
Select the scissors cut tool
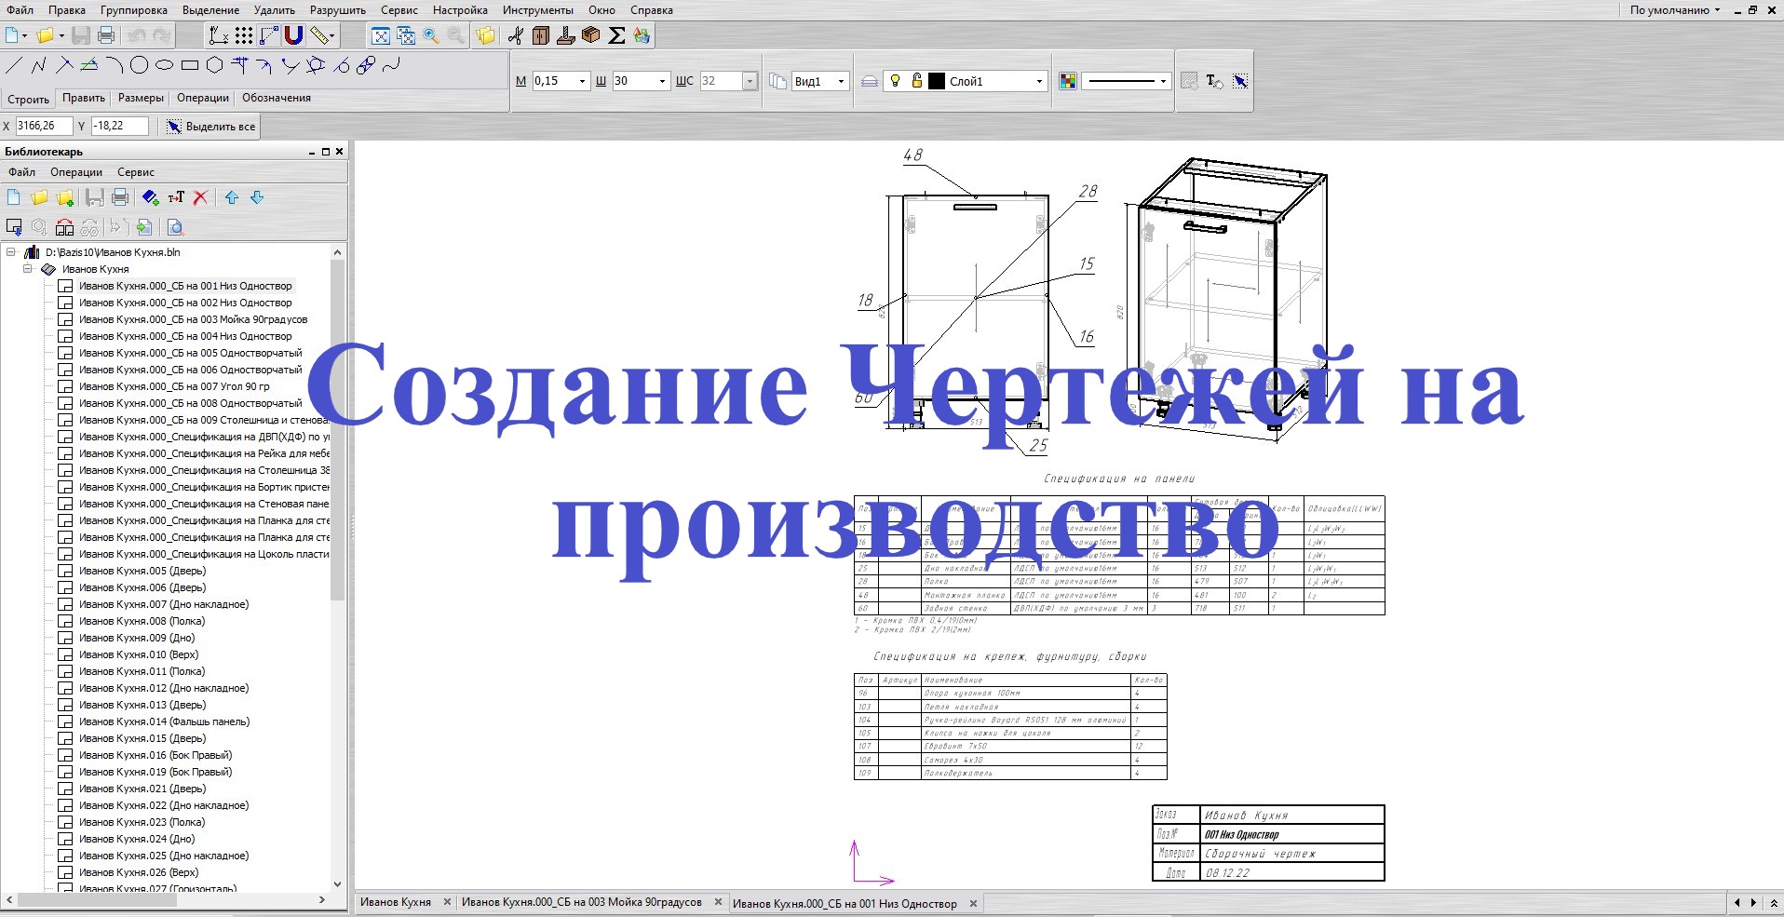tap(515, 35)
